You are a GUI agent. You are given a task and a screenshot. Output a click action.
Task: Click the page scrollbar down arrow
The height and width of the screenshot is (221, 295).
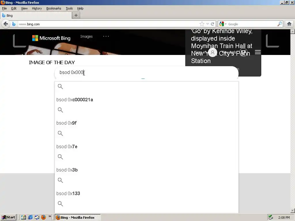[x=293, y=211]
